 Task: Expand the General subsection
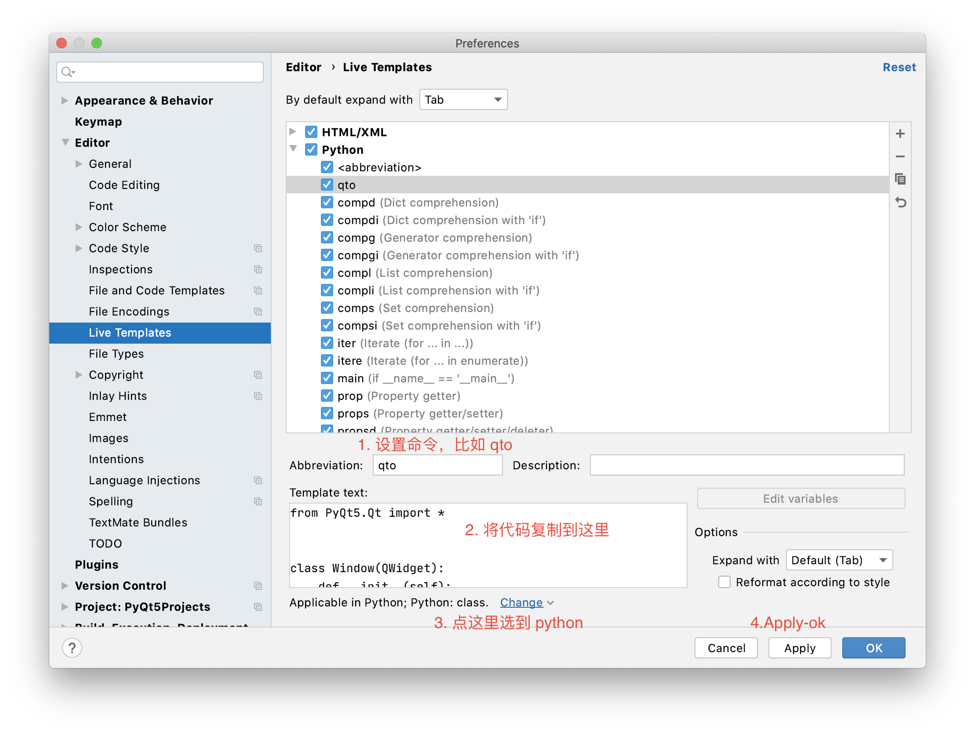pos(79,164)
